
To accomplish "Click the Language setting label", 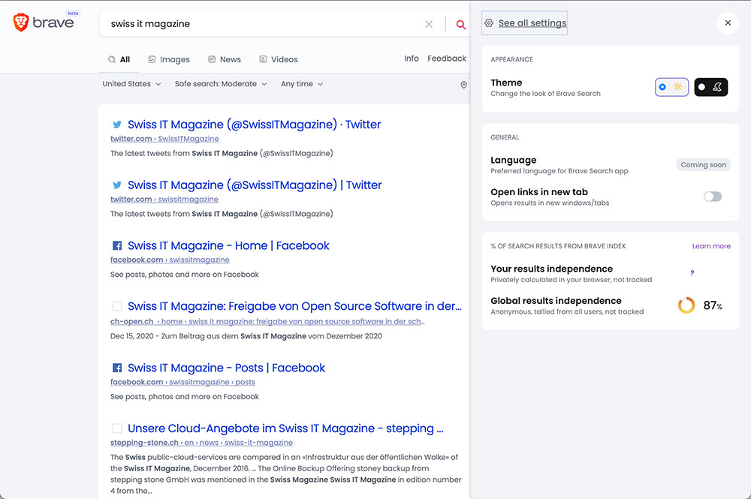I will 514,161.
